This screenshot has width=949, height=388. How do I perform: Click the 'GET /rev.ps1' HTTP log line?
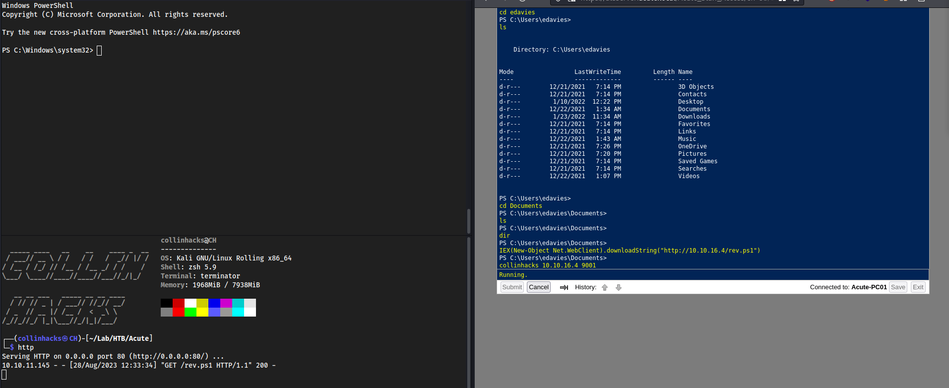139,365
